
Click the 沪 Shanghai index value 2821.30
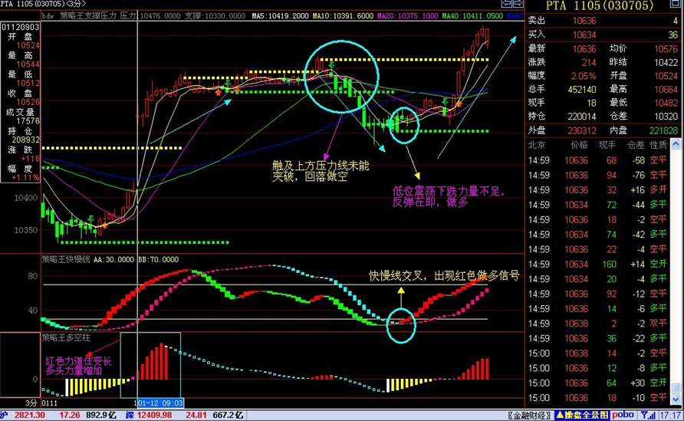click(x=30, y=415)
